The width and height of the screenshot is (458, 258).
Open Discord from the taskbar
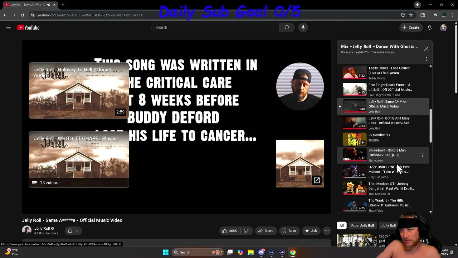(x=261, y=252)
